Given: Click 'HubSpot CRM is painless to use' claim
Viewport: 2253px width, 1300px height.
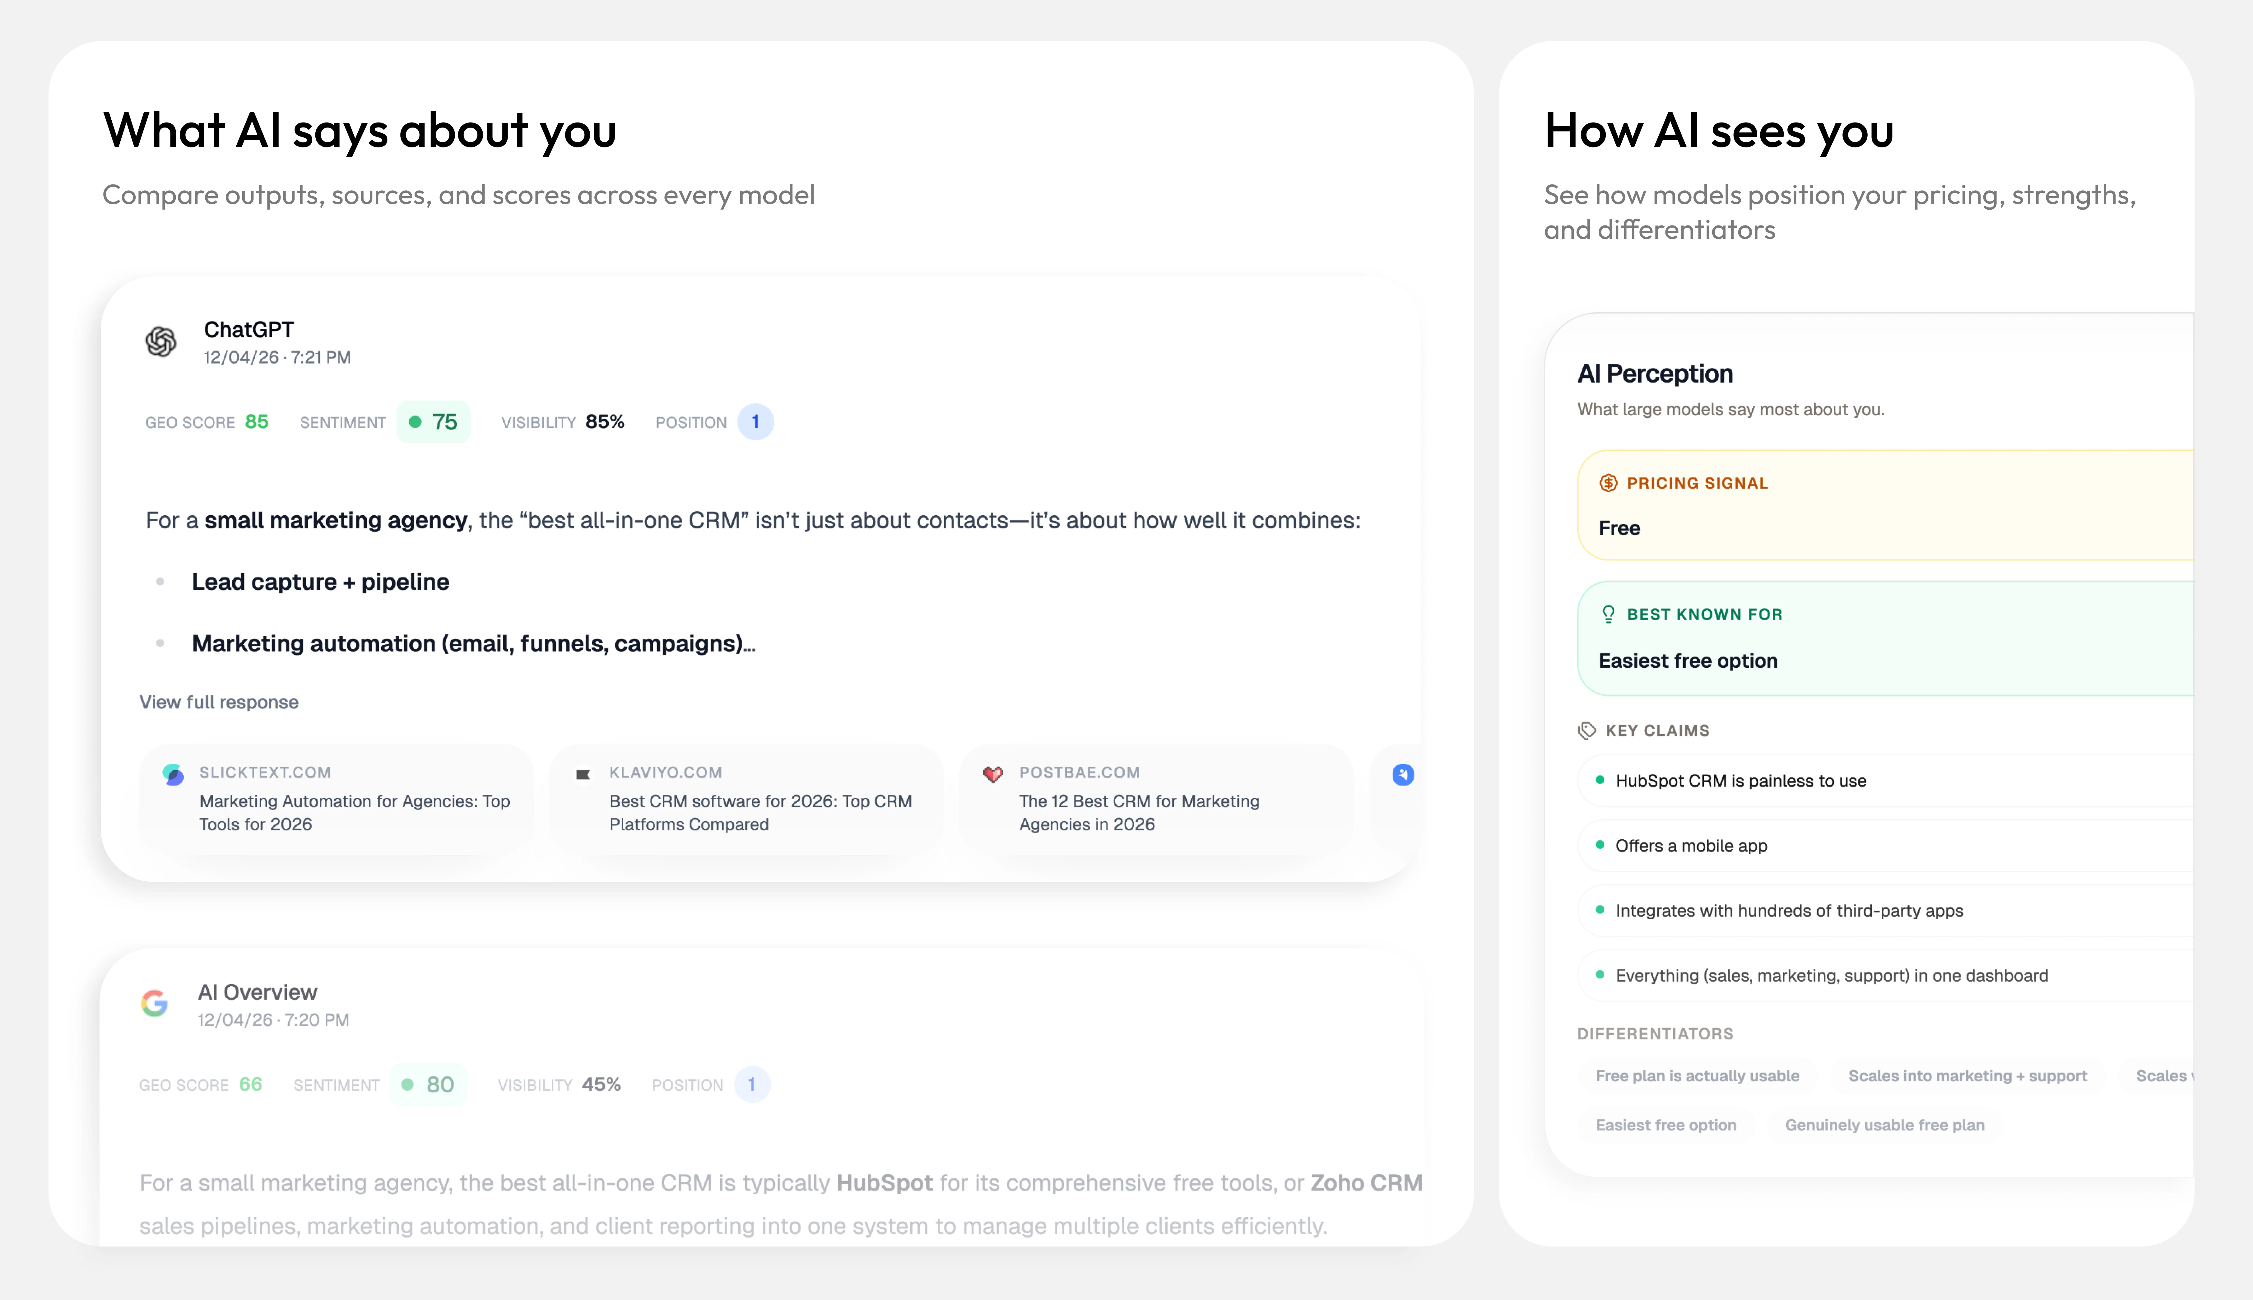Looking at the screenshot, I should click(x=1741, y=780).
